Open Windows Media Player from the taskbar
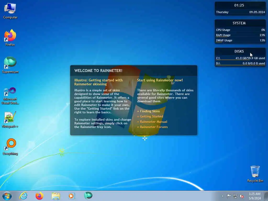The image size is (268, 201). pos(71,196)
